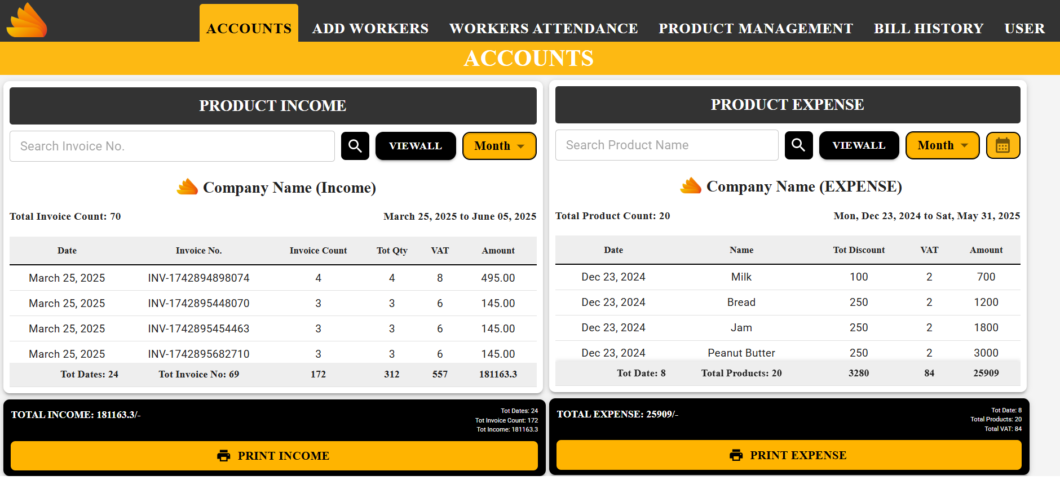Screen dimensions: 1060x480
Task: Click the Milk expense row name
Action: 741,277
